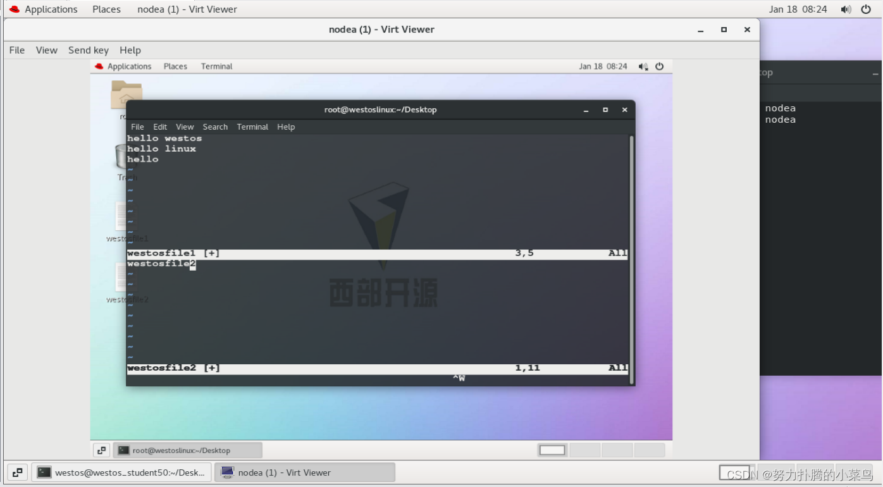Click 'hello westos' line in vim
Screen dimensions: 883x487
pyautogui.click(x=164, y=139)
